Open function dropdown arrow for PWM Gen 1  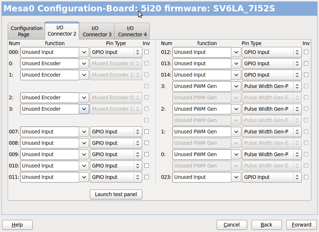click(x=236, y=132)
